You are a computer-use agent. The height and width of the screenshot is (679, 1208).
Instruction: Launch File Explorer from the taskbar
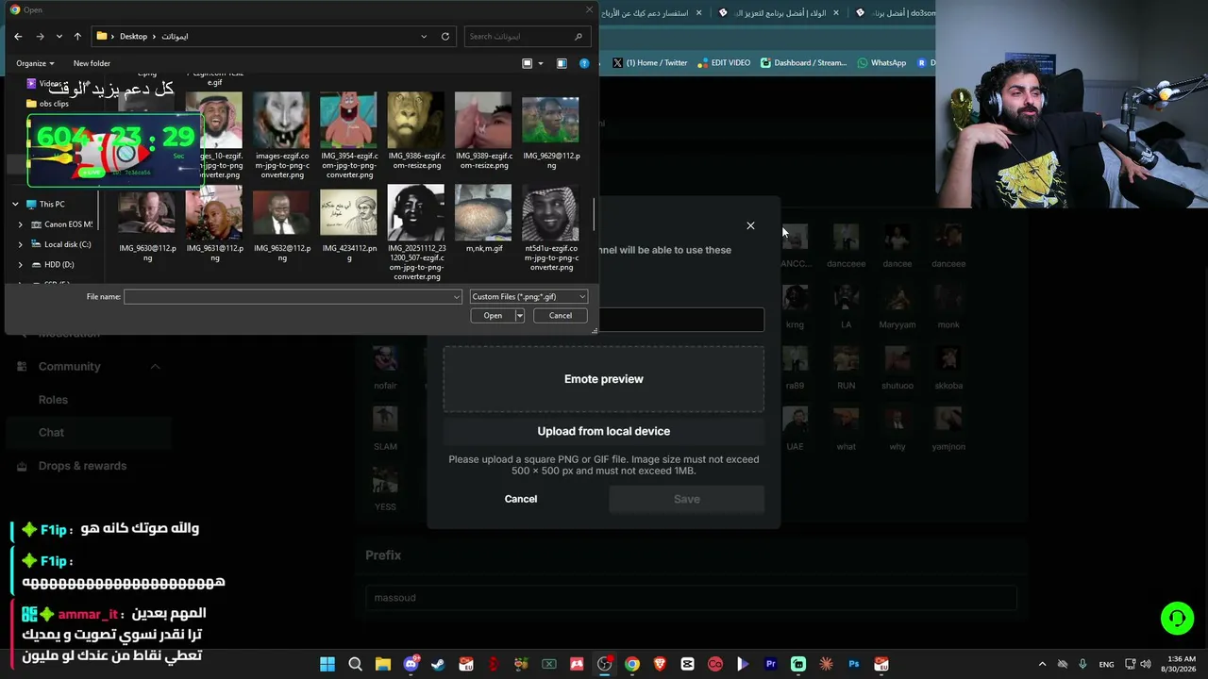coord(383,664)
